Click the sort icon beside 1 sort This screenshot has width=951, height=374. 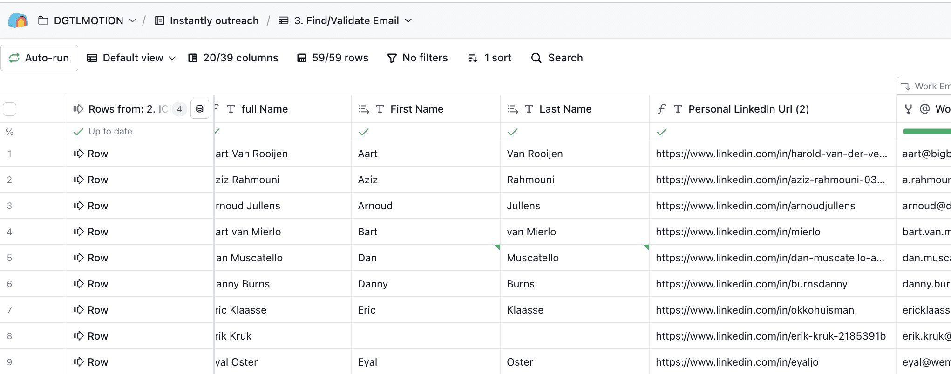click(x=473, y=58)
